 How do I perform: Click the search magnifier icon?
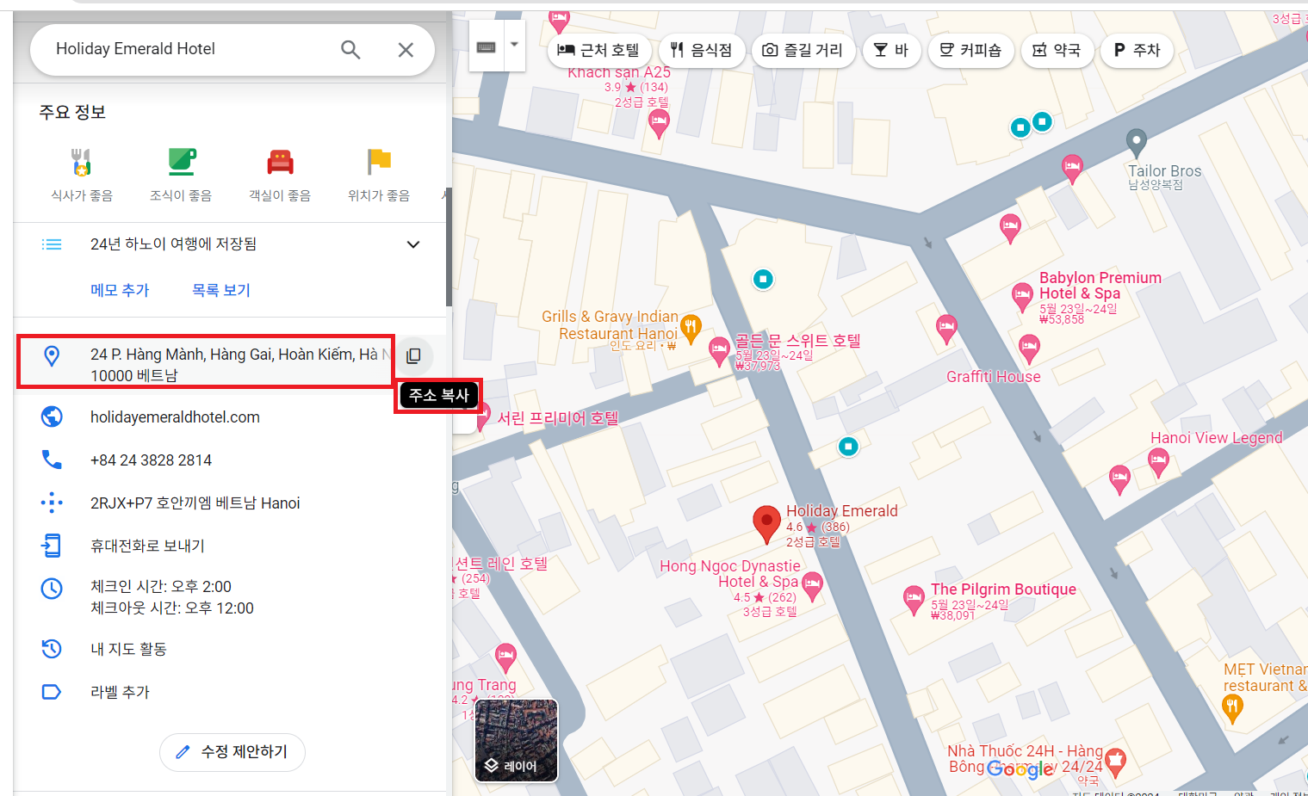[350, 50]
